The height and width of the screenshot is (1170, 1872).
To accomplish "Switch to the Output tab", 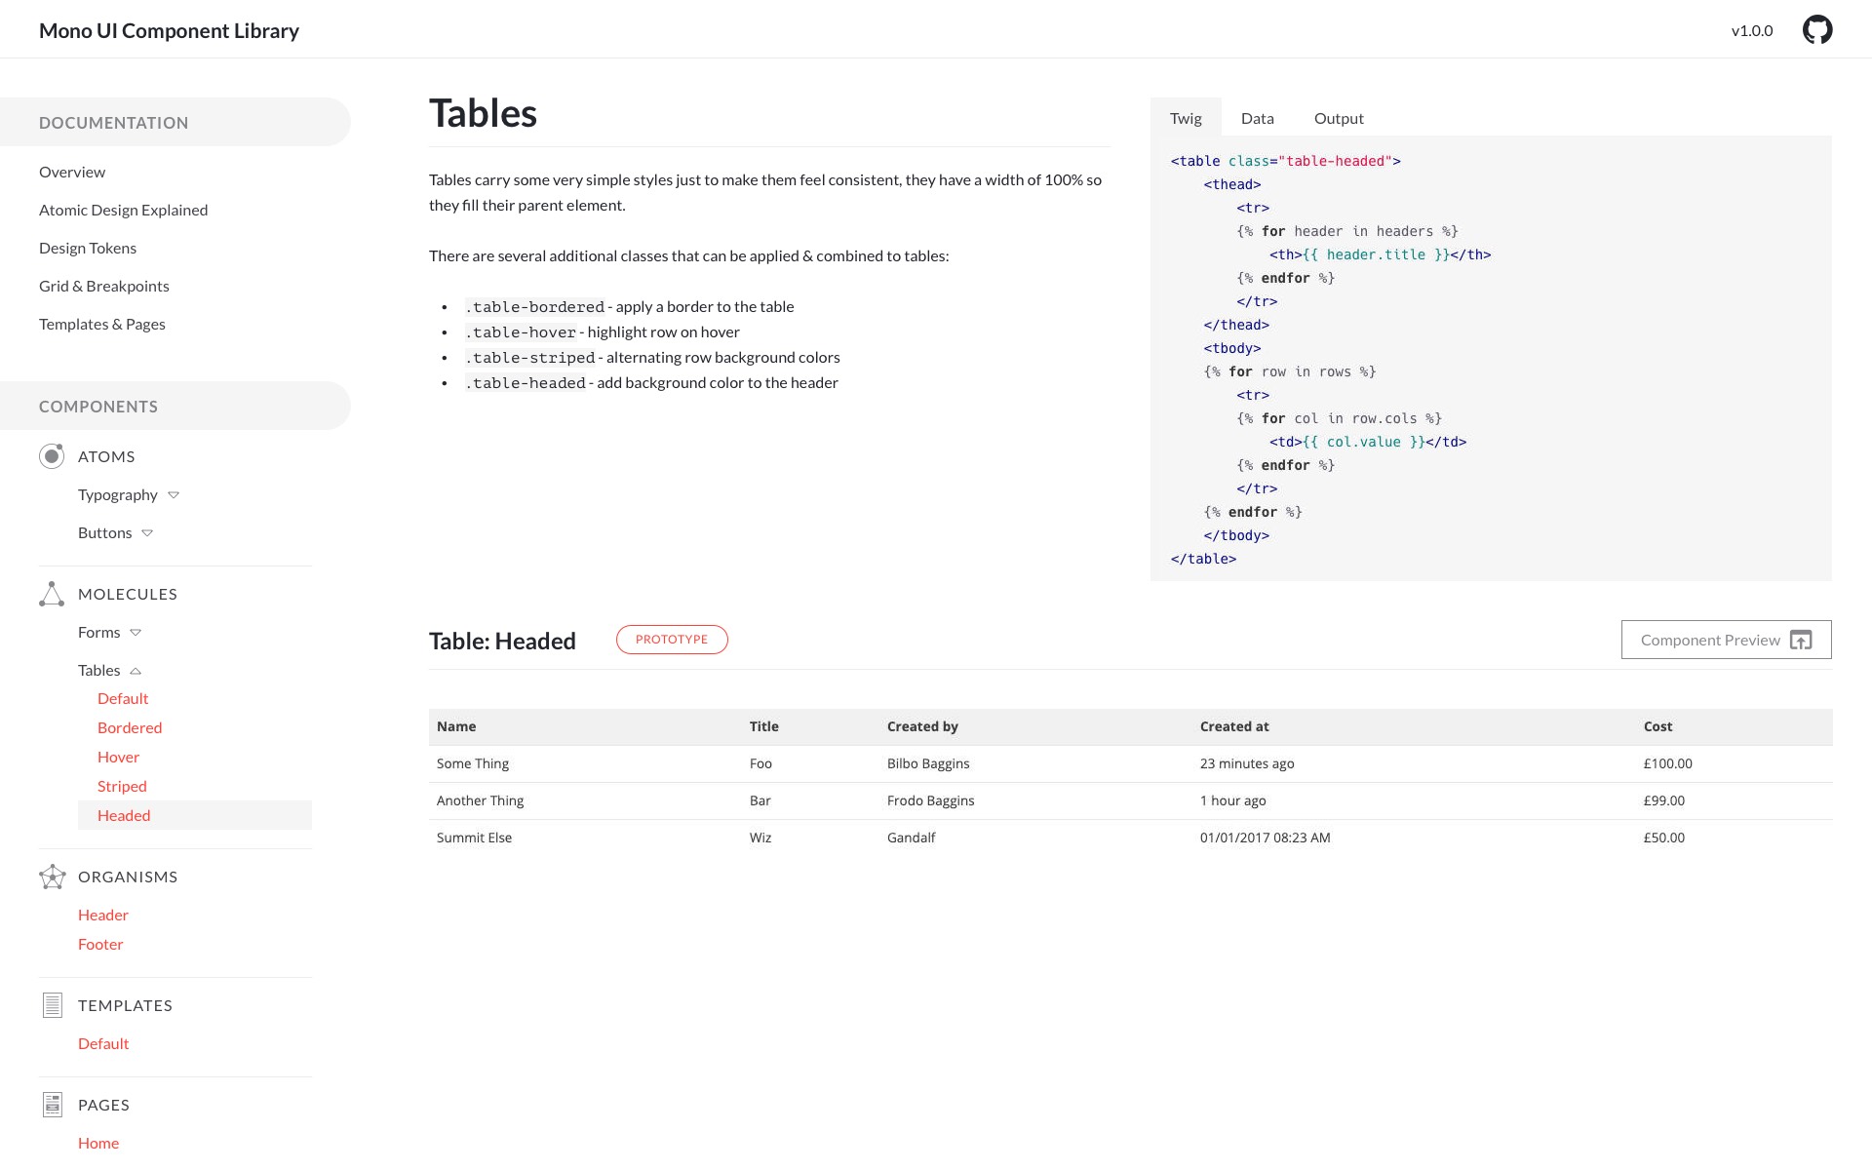I will [1338, 118].
